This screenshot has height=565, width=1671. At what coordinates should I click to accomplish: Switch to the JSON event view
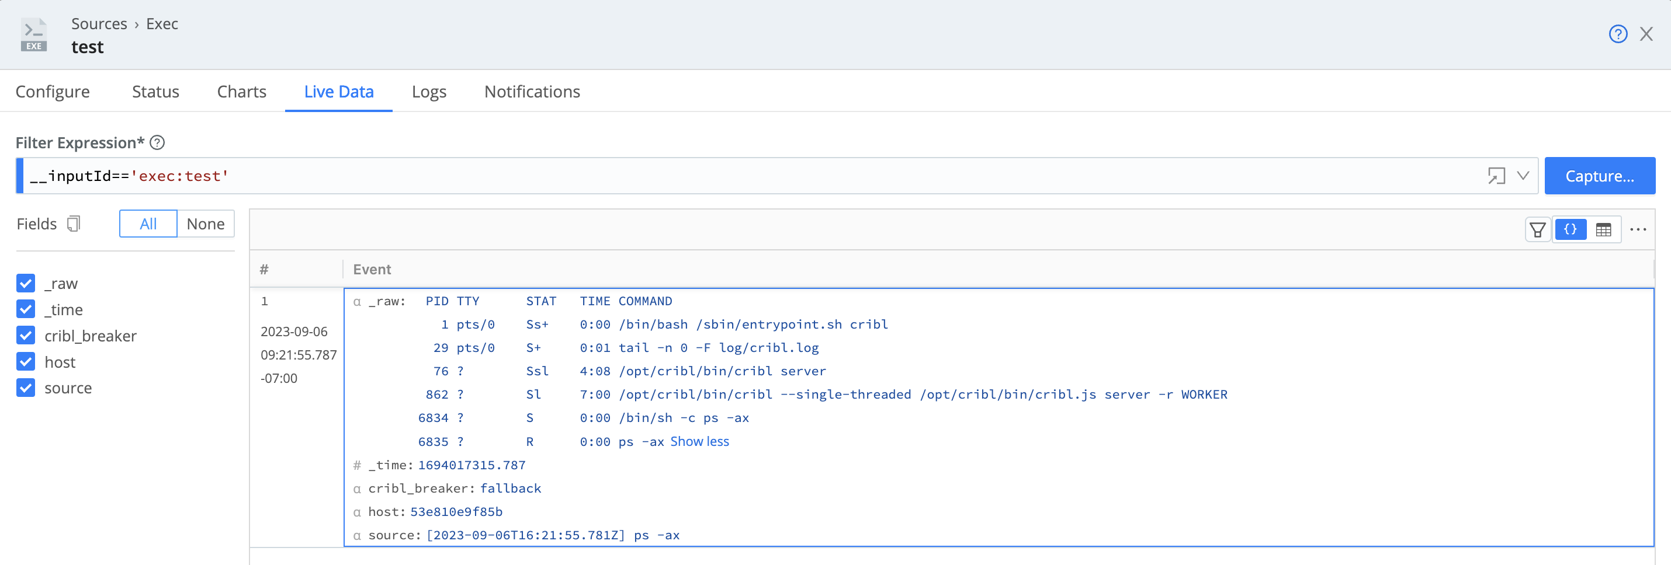pos(1571,229)
